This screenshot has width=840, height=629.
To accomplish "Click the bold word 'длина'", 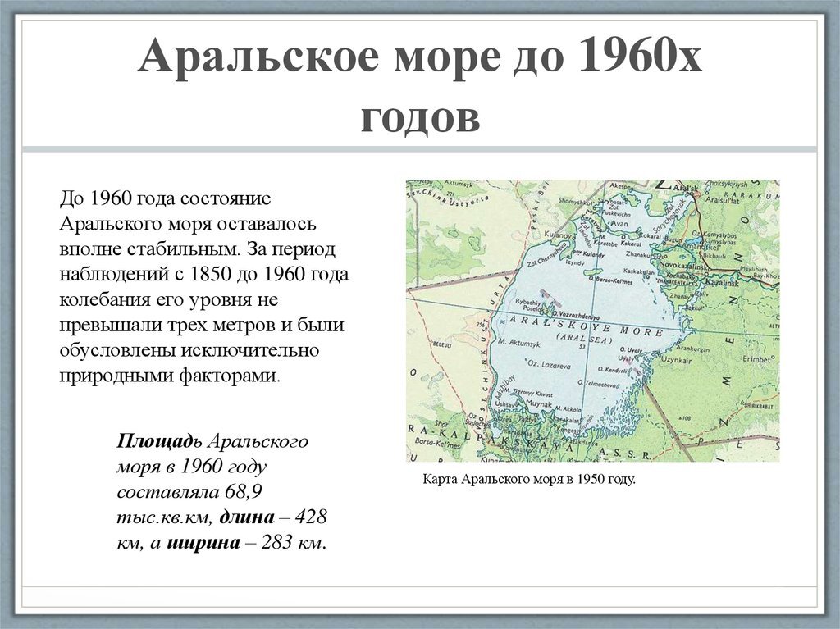I will point(246,517).
